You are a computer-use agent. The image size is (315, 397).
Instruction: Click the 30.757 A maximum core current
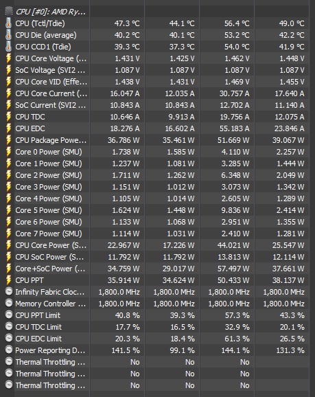pyautogui.click(x=234, y=93)
